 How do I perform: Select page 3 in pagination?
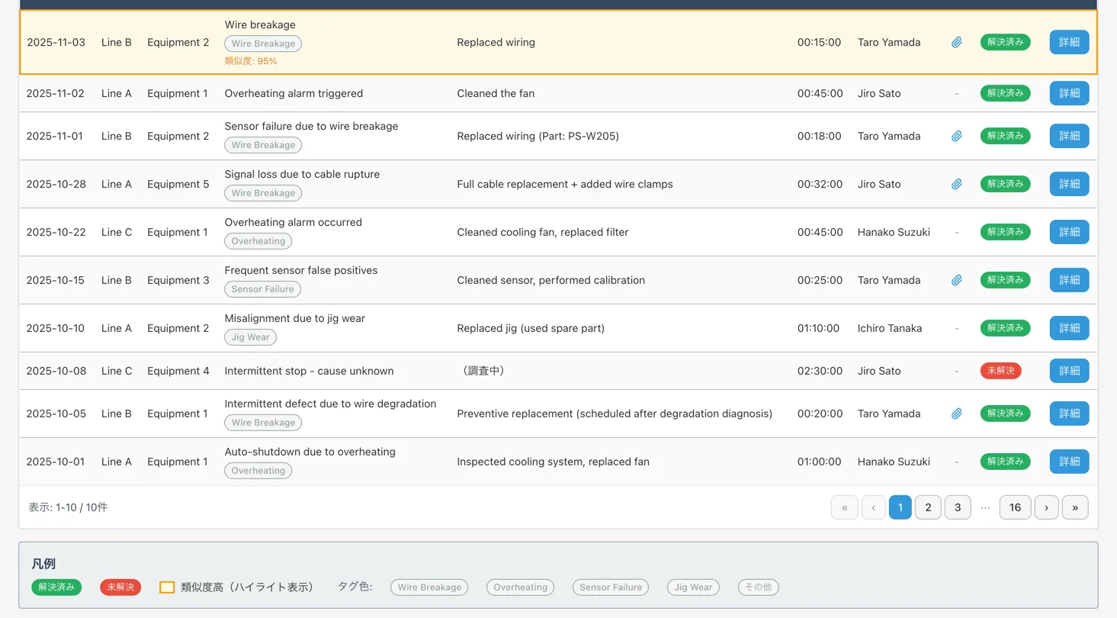point(958,507)
